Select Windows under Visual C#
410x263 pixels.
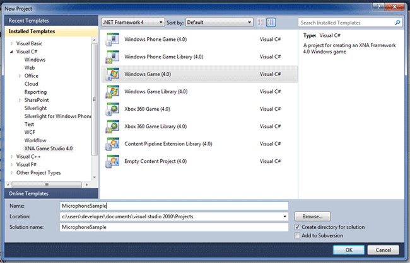point(35,60)
